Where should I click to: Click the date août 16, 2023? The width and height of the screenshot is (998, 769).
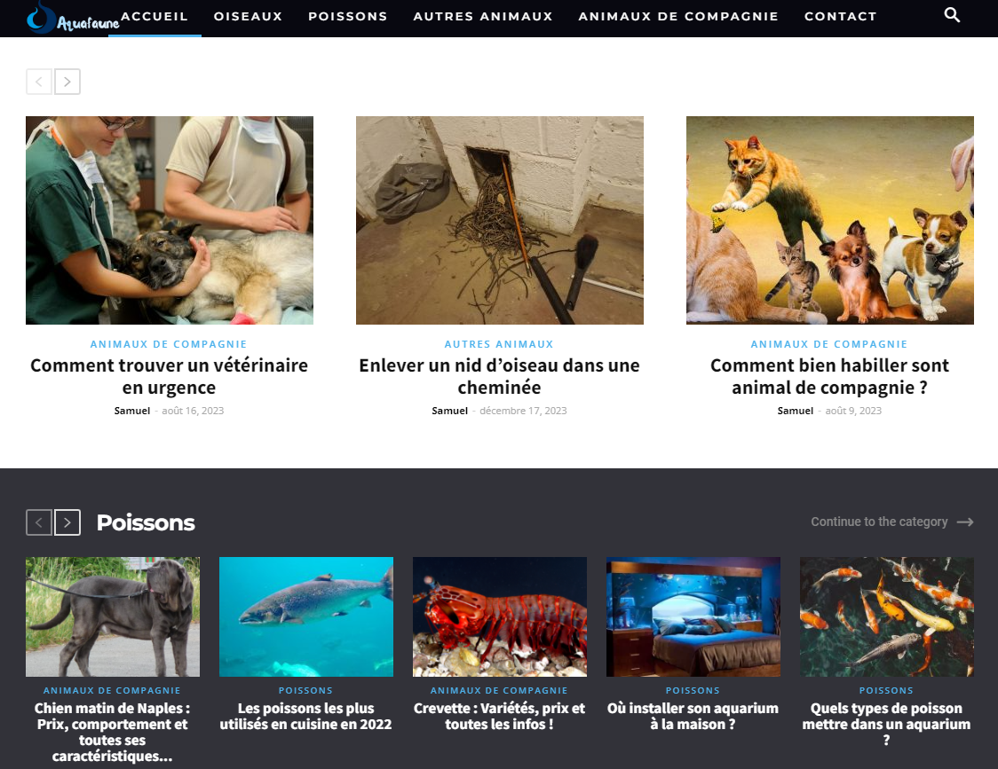pos(193,411)
